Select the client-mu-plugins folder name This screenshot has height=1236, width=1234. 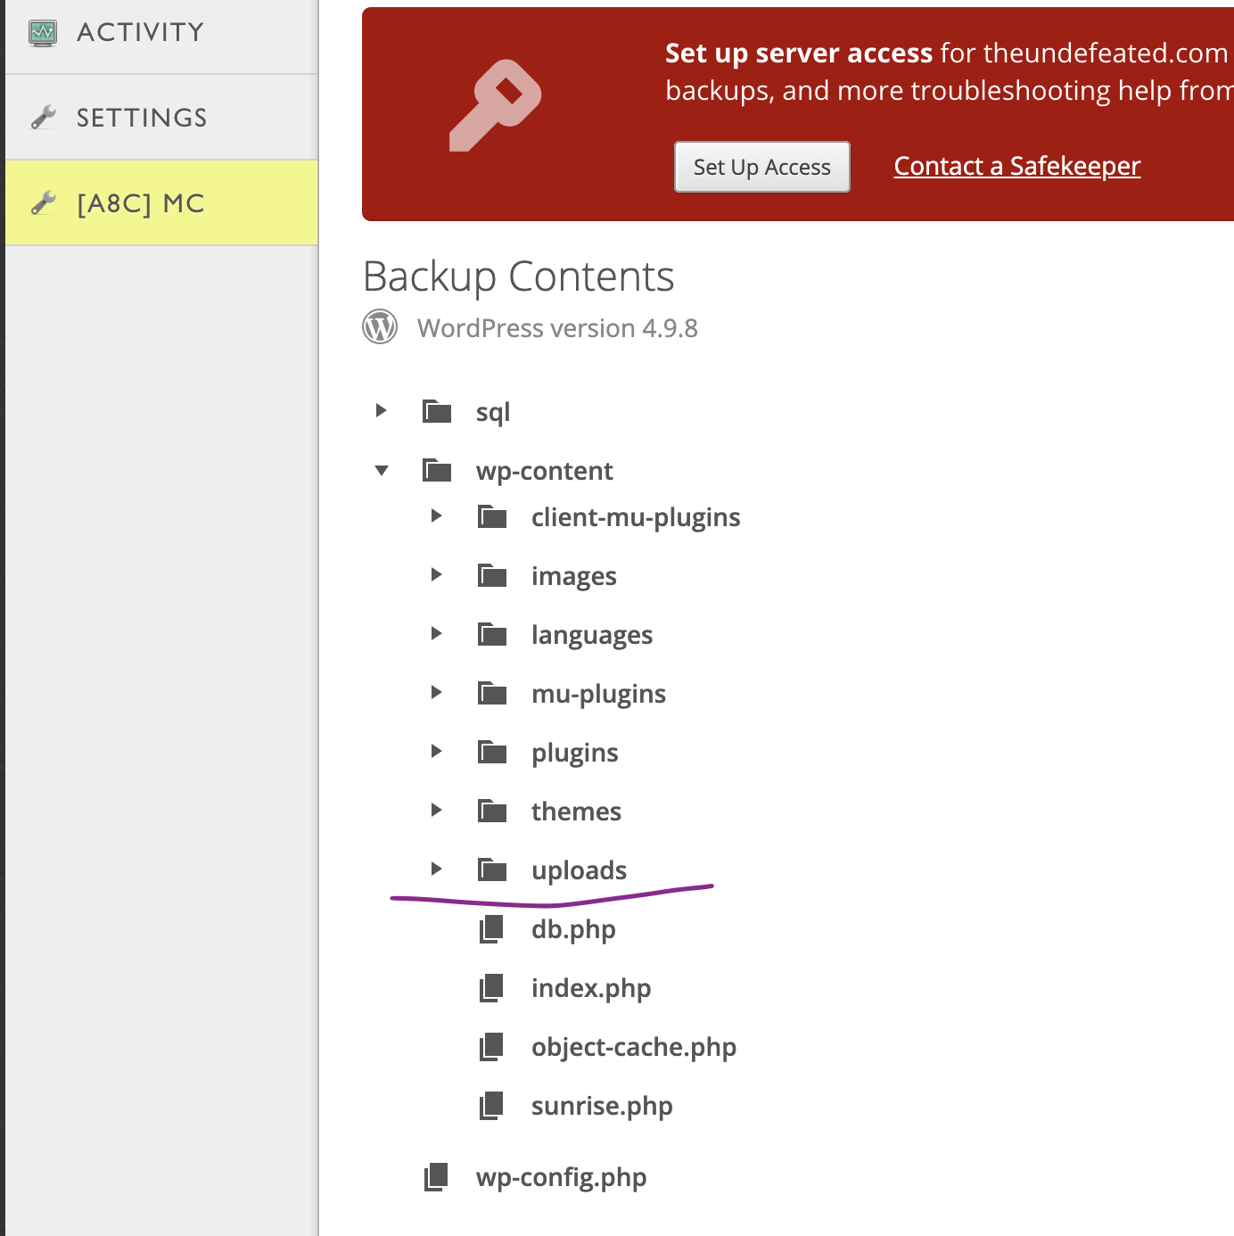coord(636,517)
